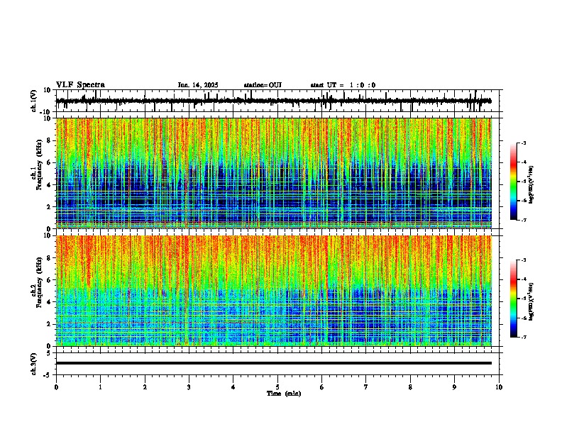Click the "VLF Spectra" plot title

click(80, 85)
